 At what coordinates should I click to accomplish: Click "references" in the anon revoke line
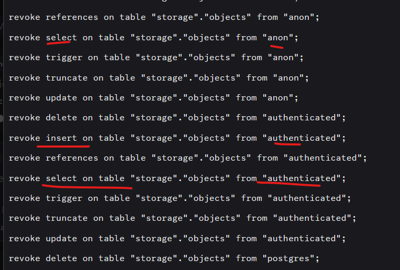(x=72, y=17)
